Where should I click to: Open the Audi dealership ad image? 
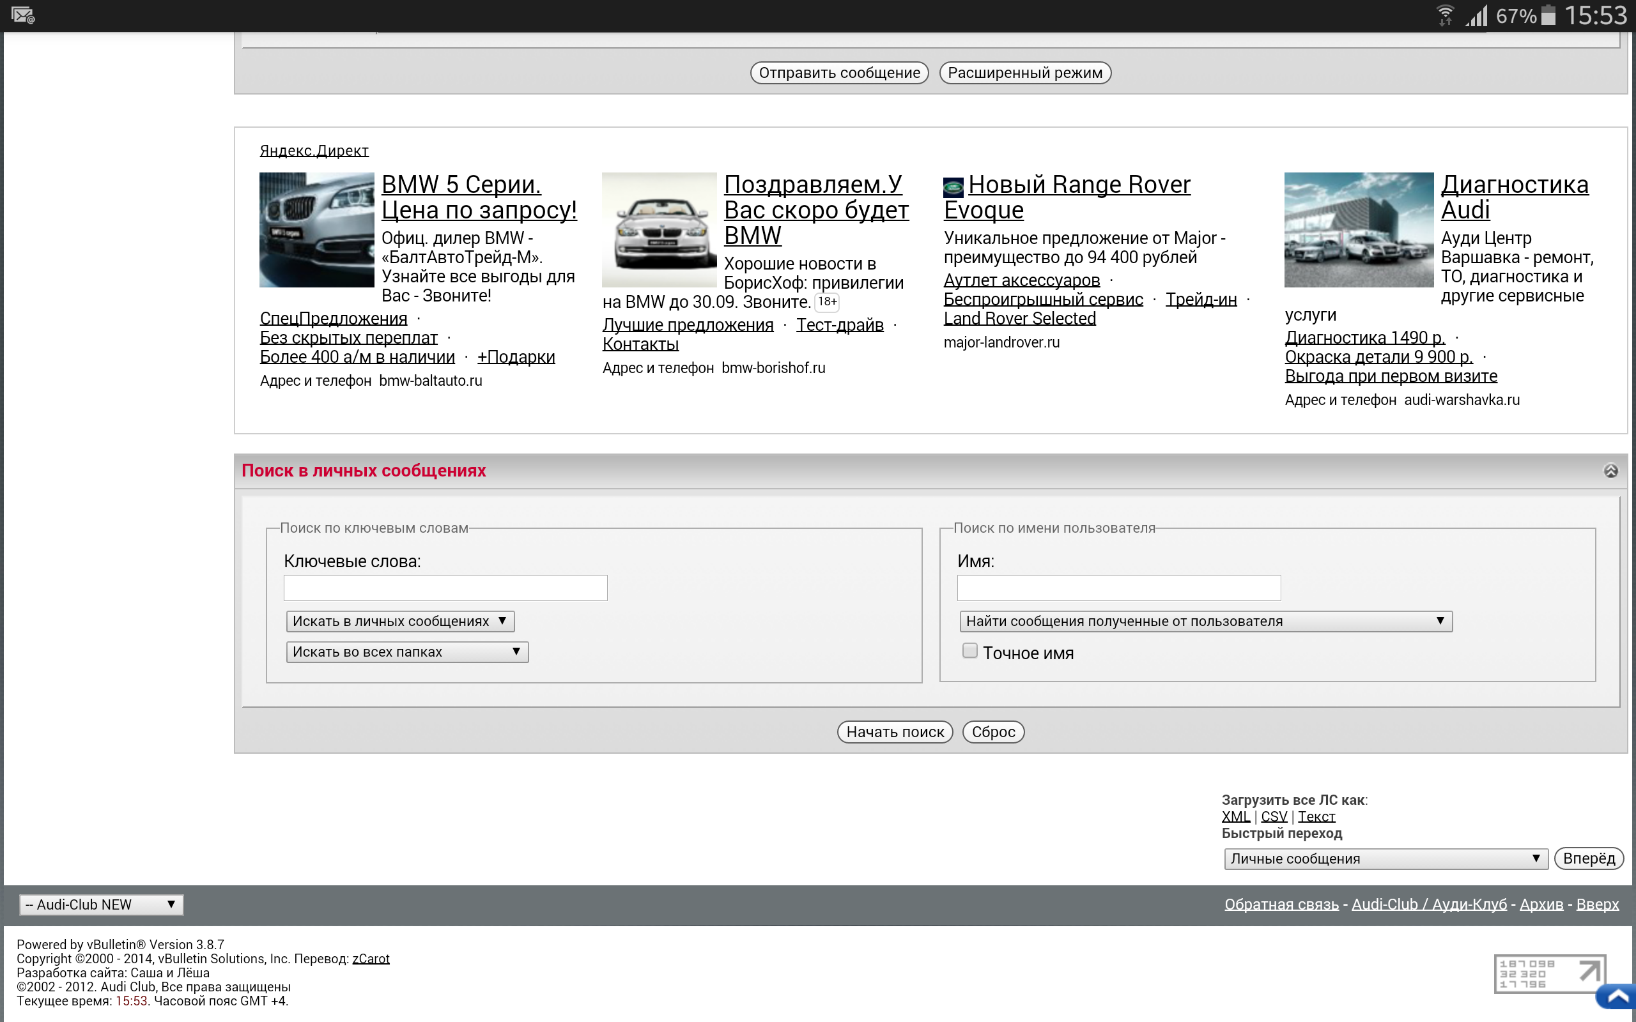(x=1359, y=230)
